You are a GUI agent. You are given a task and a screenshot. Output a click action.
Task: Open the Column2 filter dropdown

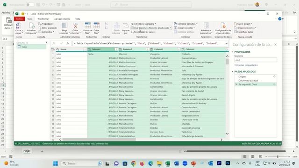[148, 49]
